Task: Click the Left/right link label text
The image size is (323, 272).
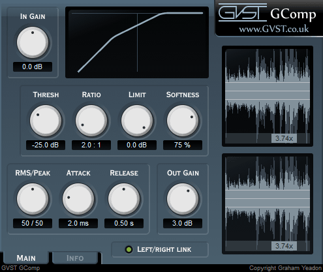Action: [x=164, y=249]
